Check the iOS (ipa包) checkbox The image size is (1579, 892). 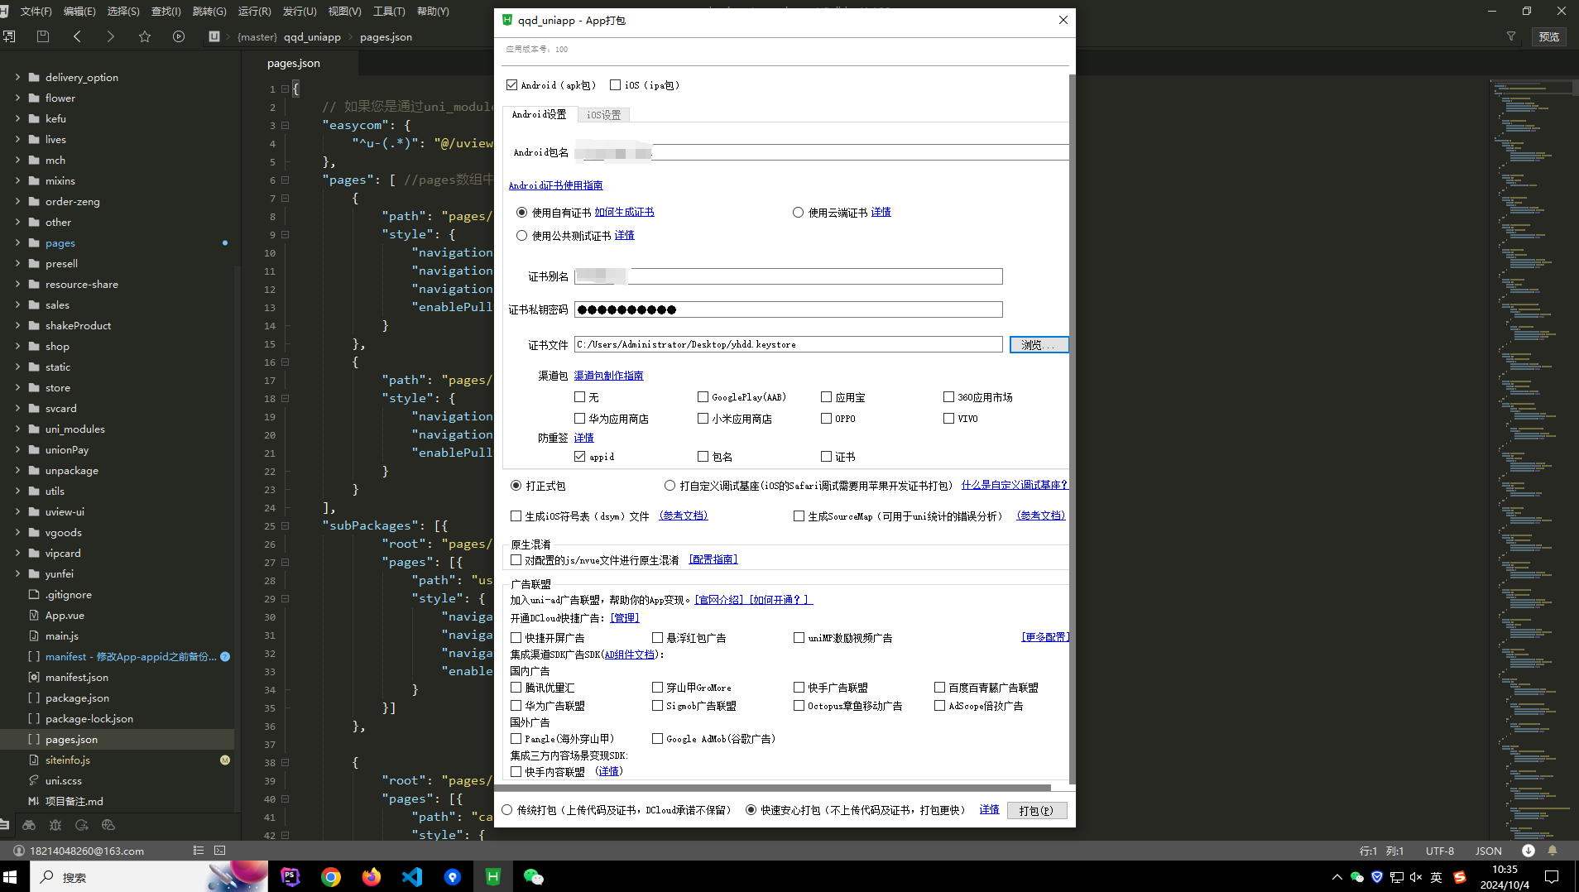615,84
